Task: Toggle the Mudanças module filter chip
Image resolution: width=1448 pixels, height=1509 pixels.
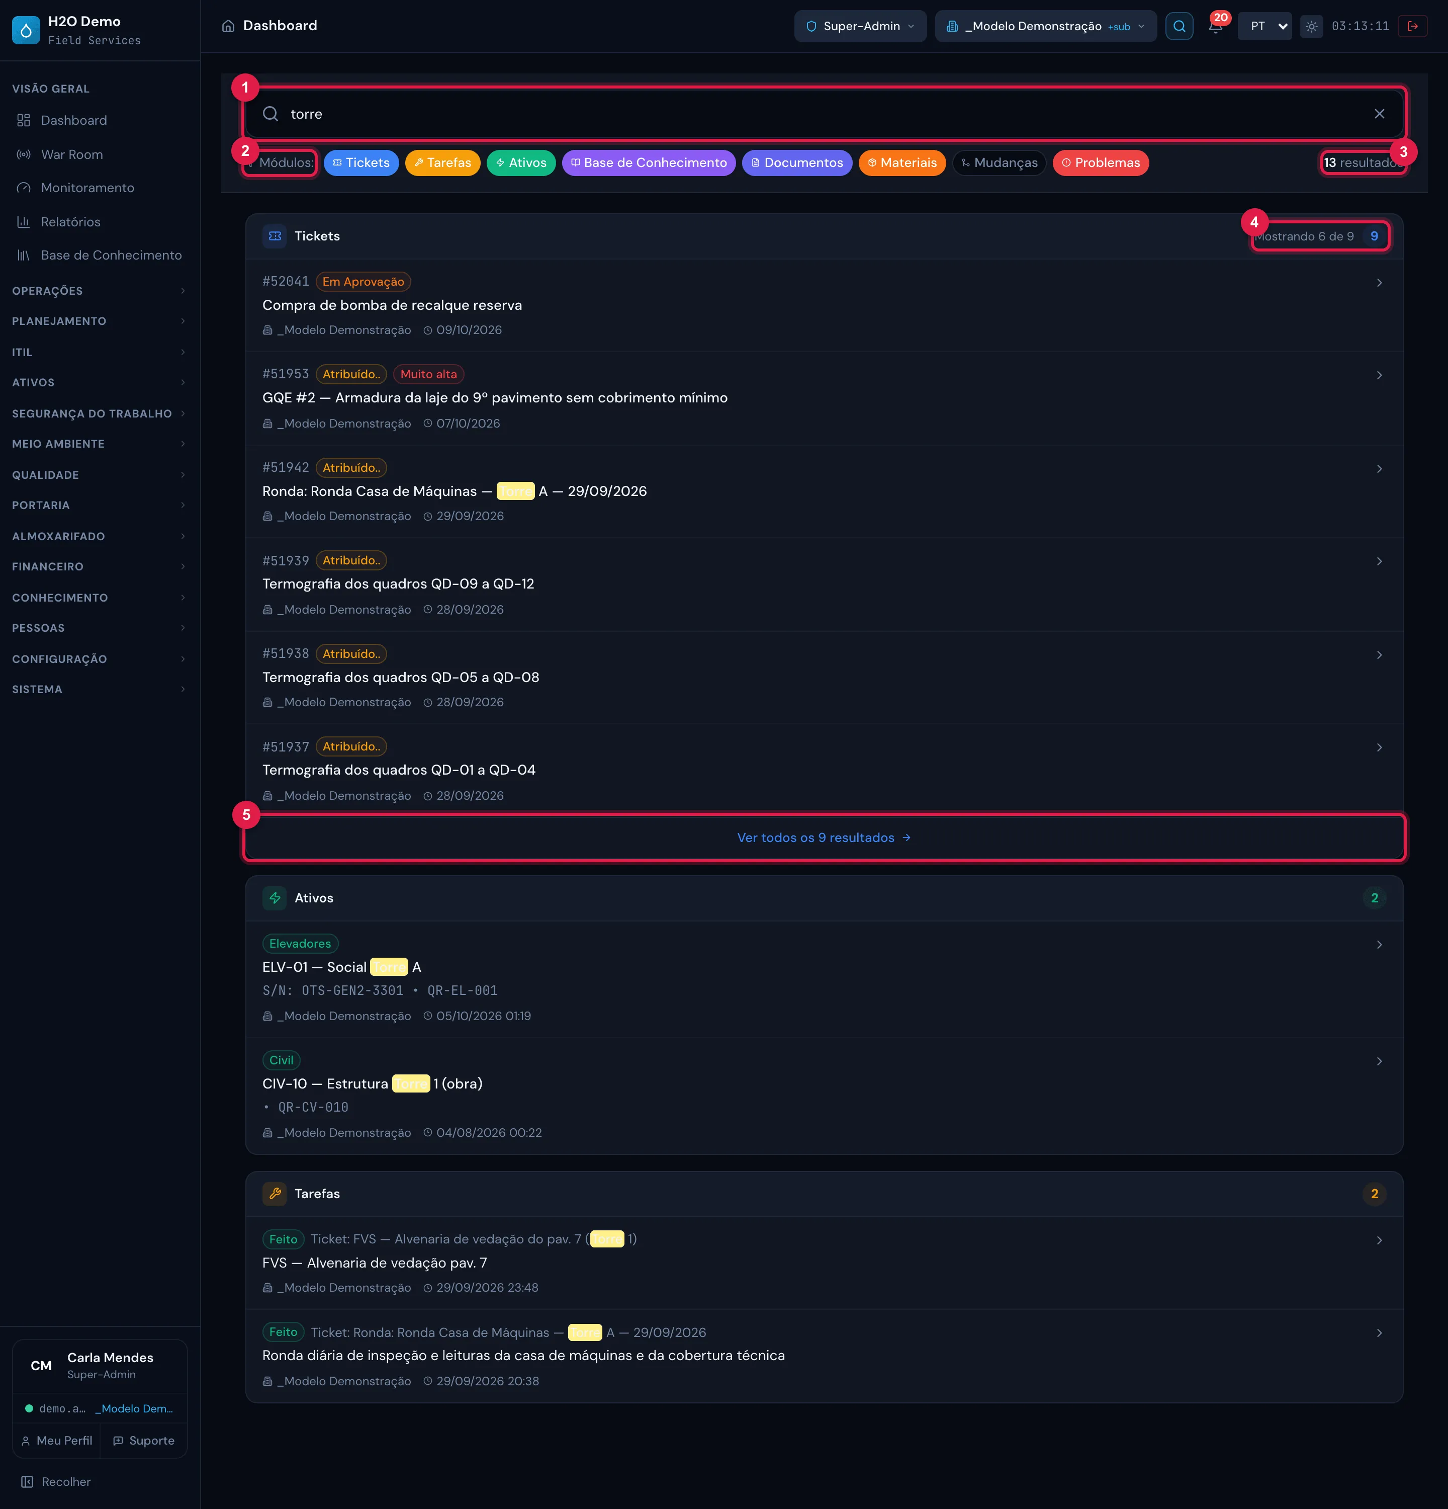Action: [x=999, y=162]
